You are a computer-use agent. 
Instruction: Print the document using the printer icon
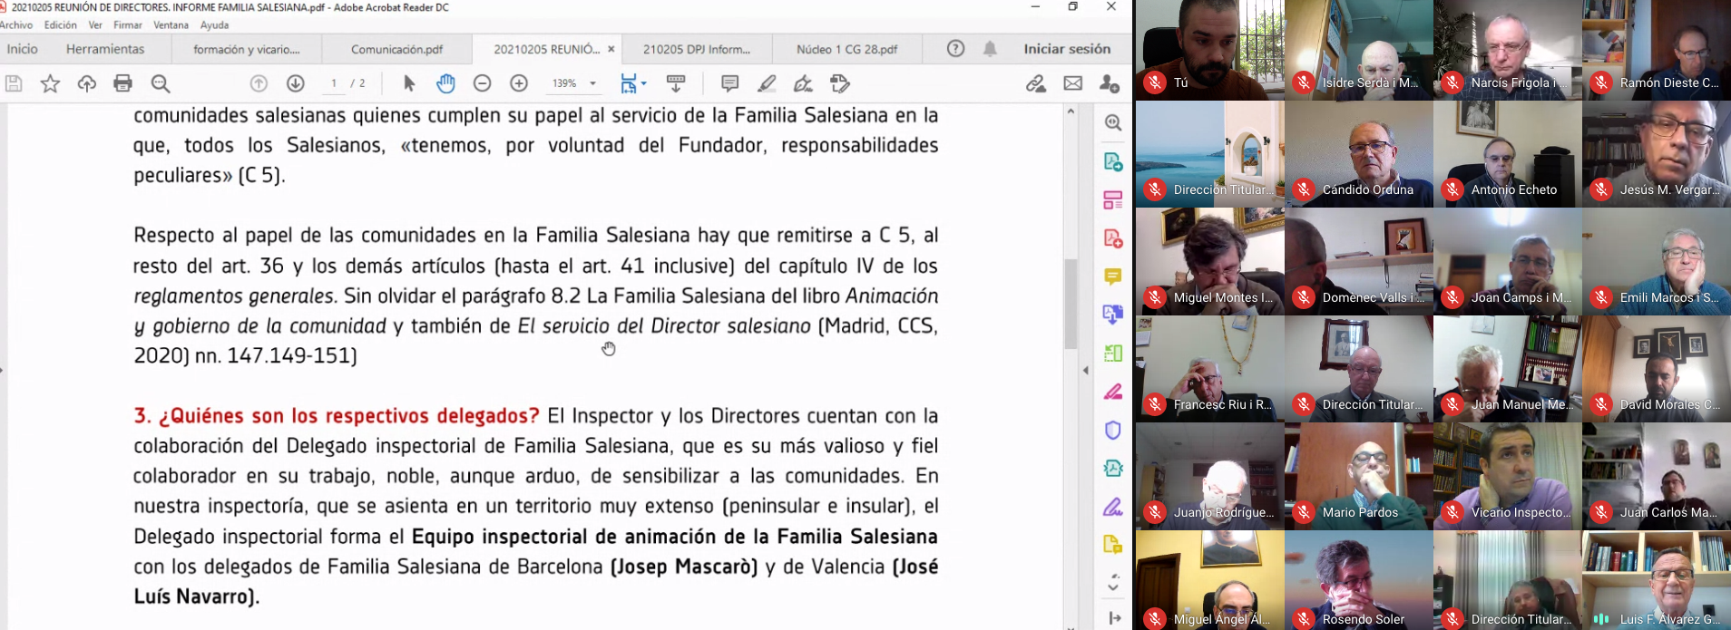(122, 83)
